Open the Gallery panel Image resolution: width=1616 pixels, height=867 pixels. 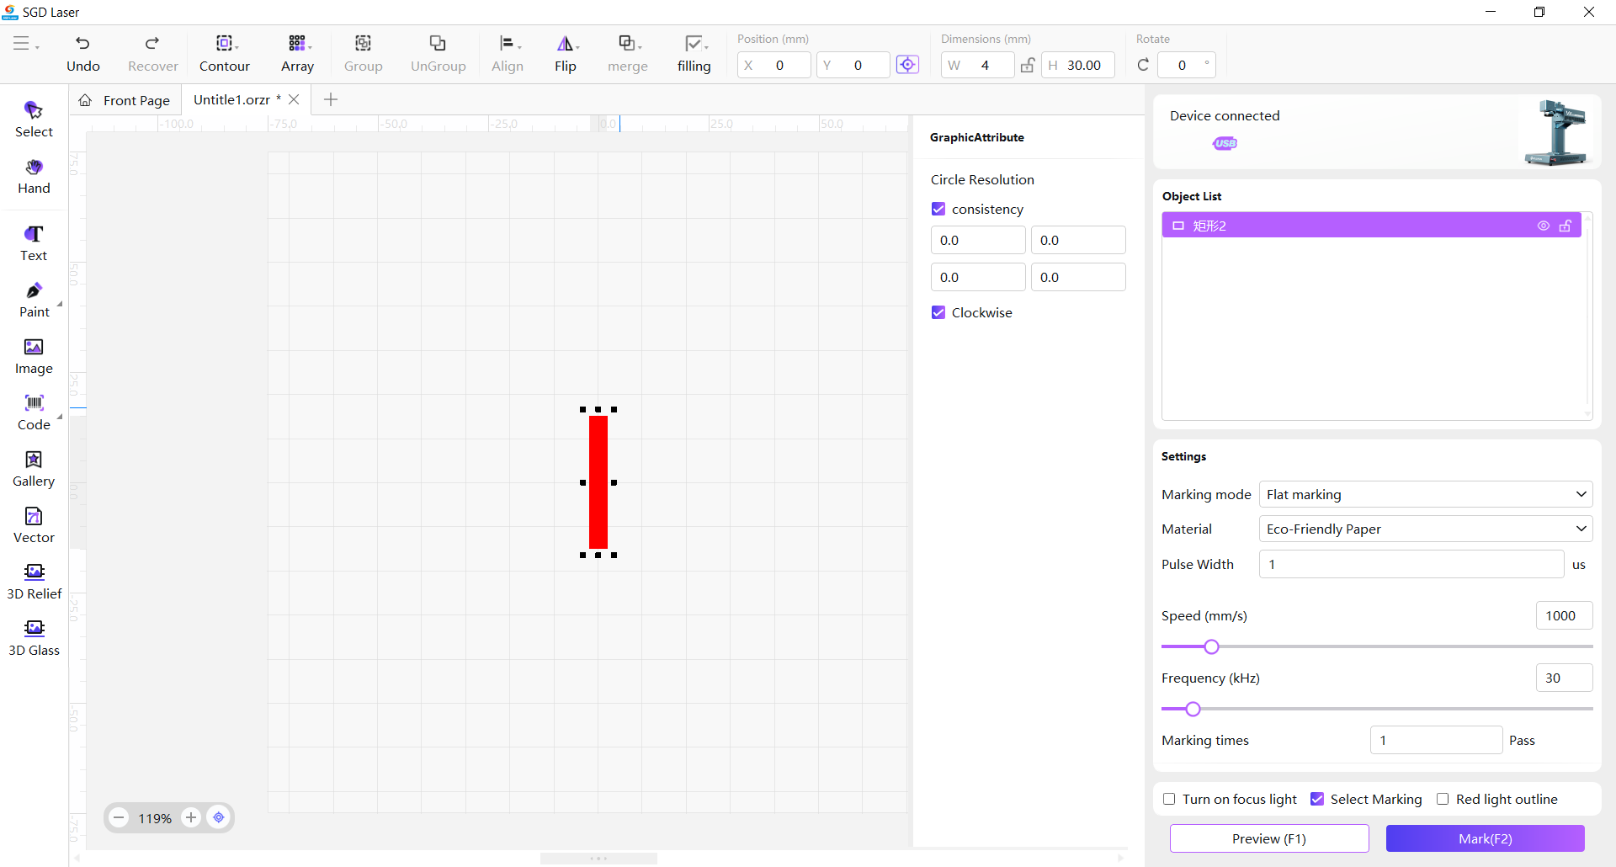(x=34, y=469)
